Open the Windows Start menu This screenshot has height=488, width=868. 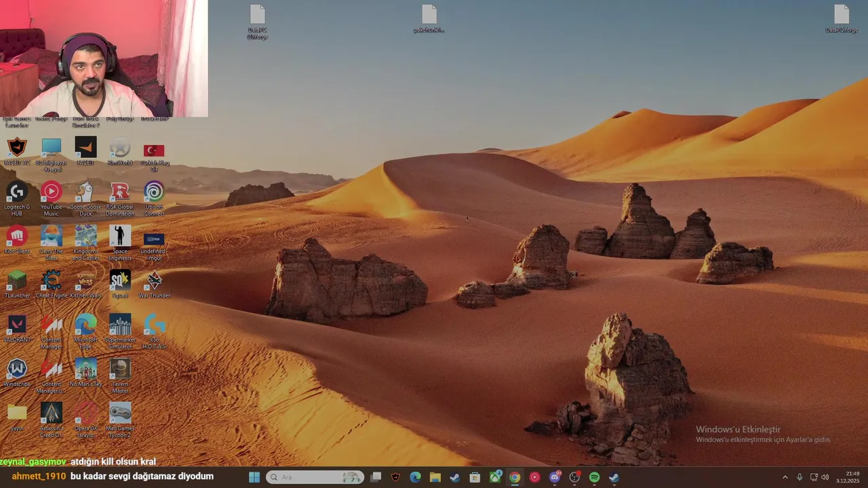coord(254,477)
